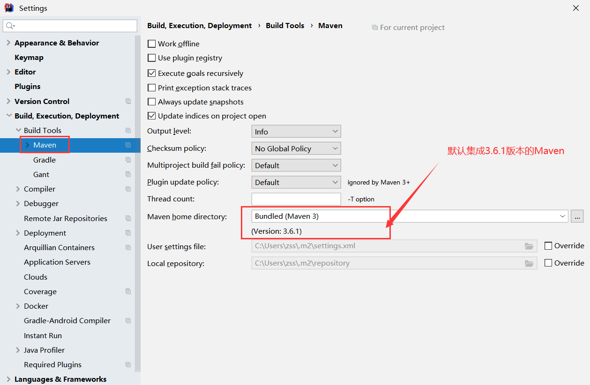Check Override for Local repository
Viewport: 590px width, 385px height.
point(548,263)
